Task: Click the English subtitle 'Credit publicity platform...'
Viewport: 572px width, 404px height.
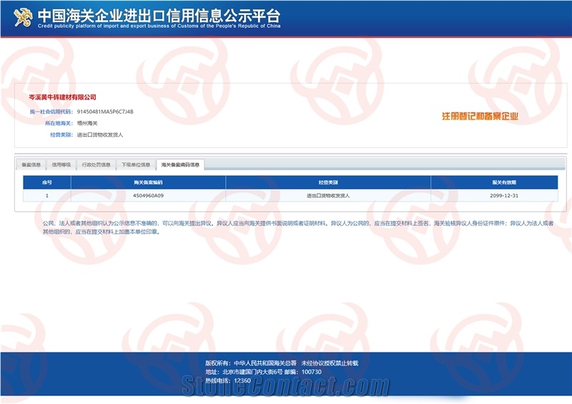Action: (x=159, y=26)
